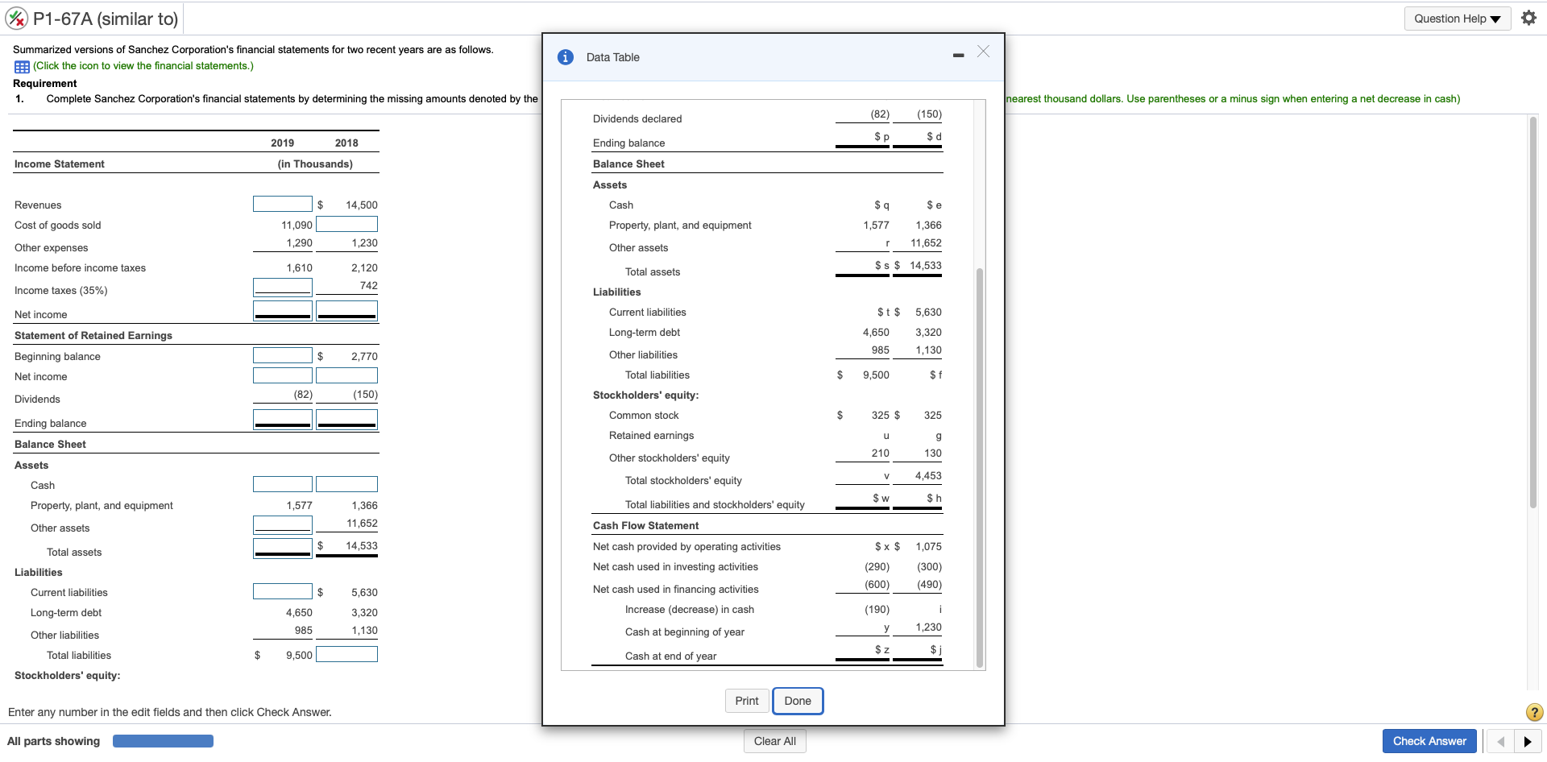Select the 2019 Cash input field
The image size is (1547, 762).
pyautogui.click(x=283, y=484)
